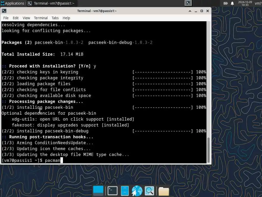Image resolution: width=262 pixels, height=197 pixels.
Task: Maximize the Terminal window
Action: tap(202, 11)
